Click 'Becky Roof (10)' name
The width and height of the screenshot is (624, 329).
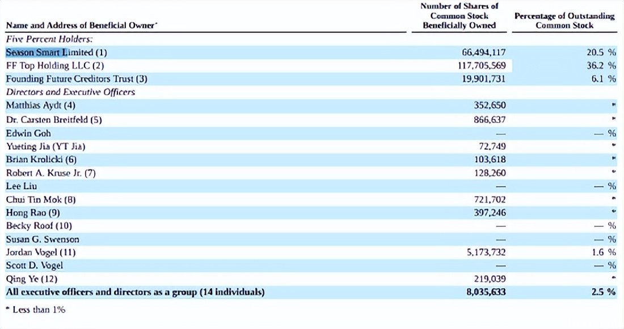pos(39,226)
